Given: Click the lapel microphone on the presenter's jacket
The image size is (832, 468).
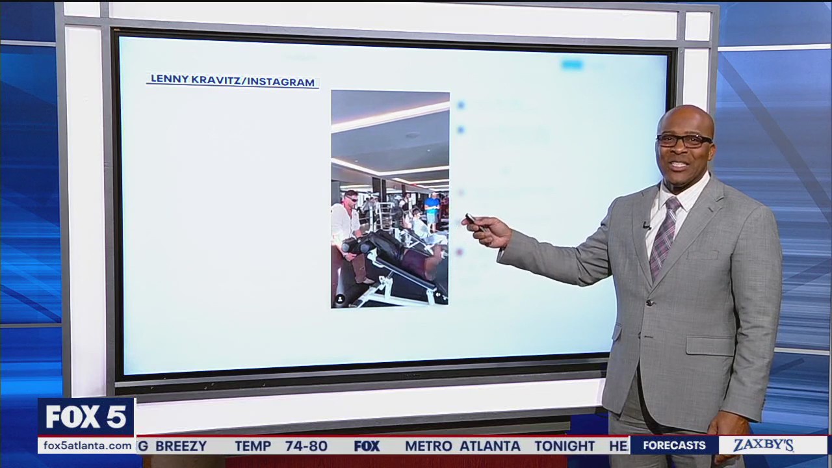Looking at the screenshot, I should [x=647, y=226].
